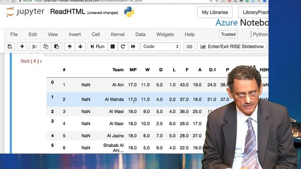Image resolution: width=301 pixels, height=169 pixels.
Task: Click the save notebook icon
Action: [x=9, y=46]
